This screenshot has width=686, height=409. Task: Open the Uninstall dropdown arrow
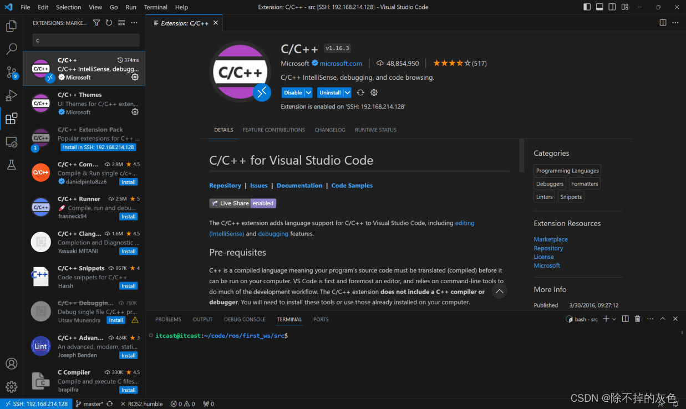347,93
